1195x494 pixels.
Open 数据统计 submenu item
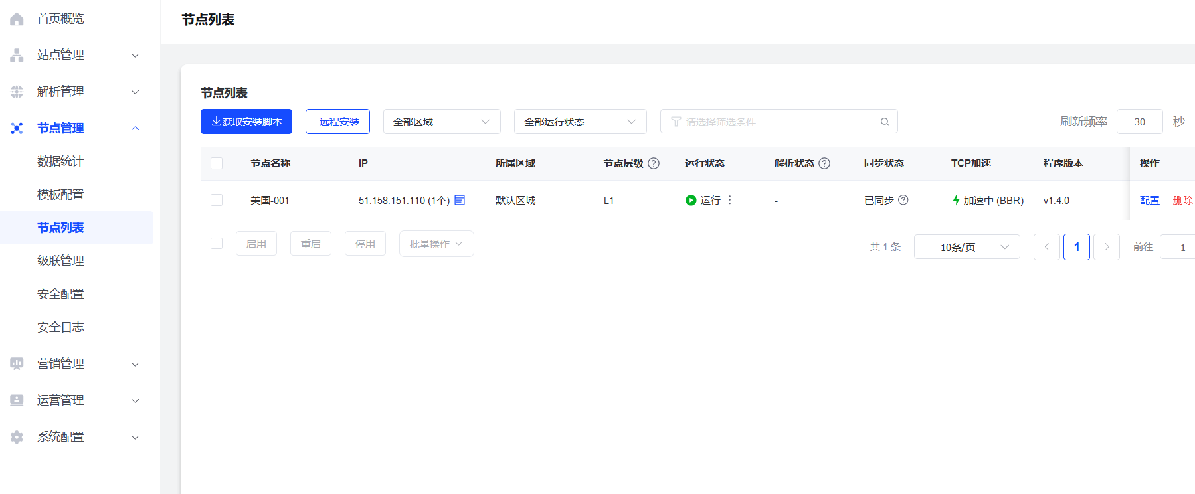tap(60, 161)
